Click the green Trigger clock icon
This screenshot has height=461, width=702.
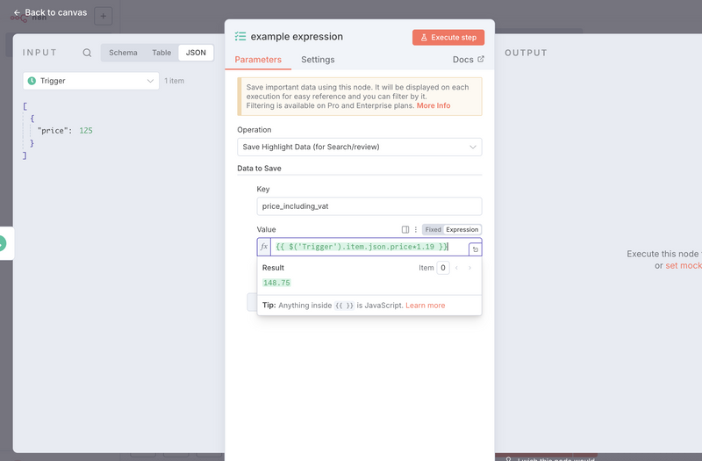pyautogui.click(x=32, y=81)
